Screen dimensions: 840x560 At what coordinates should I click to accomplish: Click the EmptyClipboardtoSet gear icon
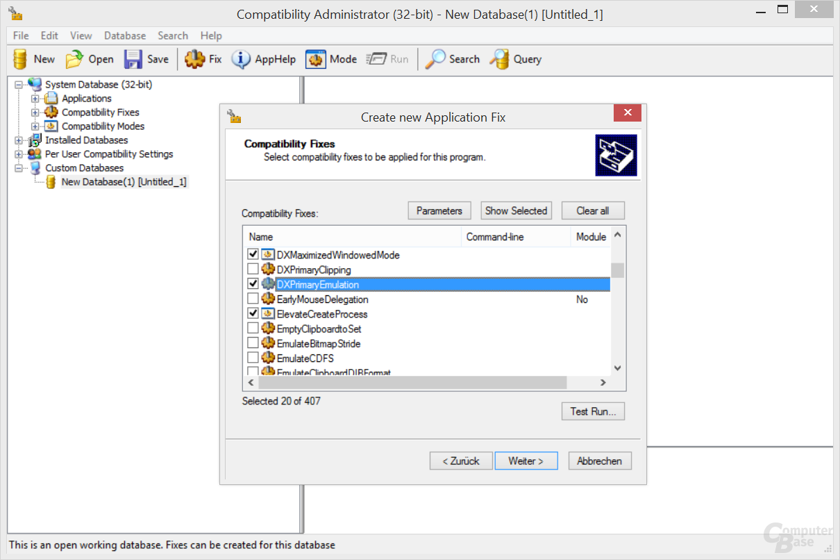268,329
